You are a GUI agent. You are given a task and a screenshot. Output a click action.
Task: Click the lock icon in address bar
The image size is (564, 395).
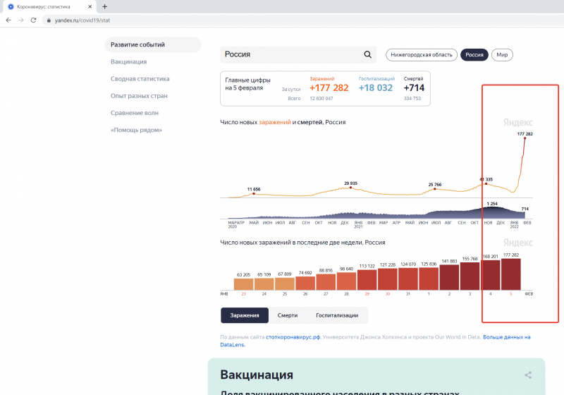coord(49,20)
